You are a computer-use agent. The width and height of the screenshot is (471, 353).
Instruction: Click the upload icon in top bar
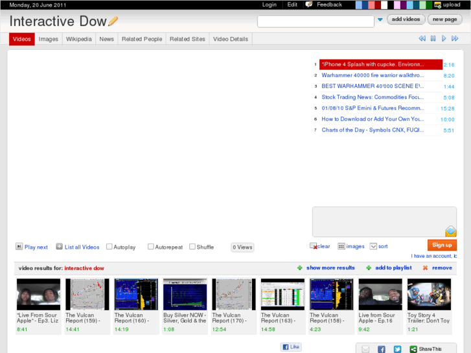pyautogui.click(x=438, y=5)
